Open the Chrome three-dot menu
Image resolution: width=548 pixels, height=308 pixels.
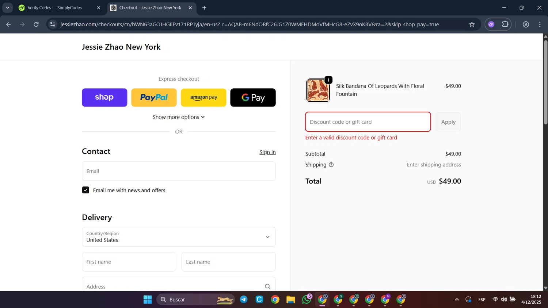click(540, 24)
